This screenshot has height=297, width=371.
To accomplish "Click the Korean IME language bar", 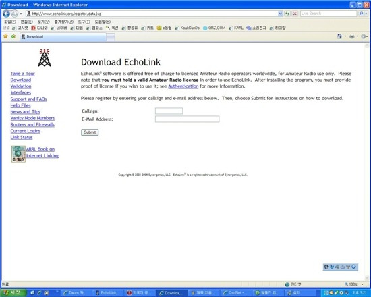I will coord(340,267).
